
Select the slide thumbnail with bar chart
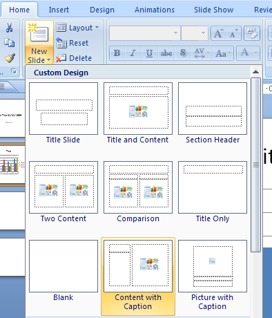pos(12,165)
